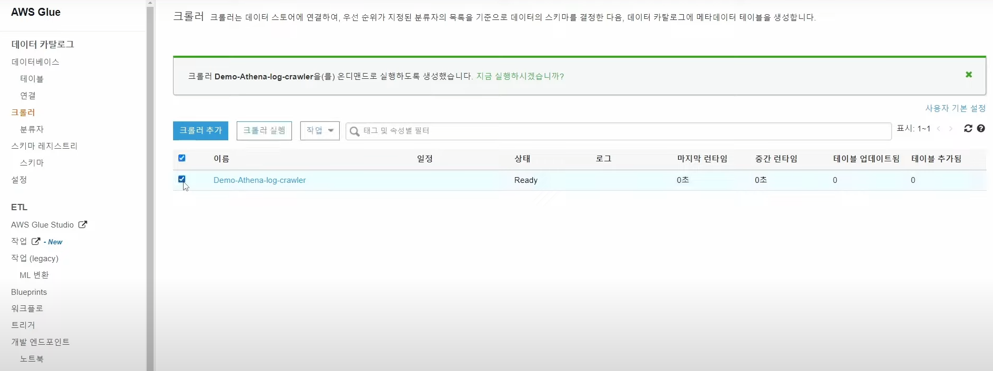Go to previous page arrow

939,128
